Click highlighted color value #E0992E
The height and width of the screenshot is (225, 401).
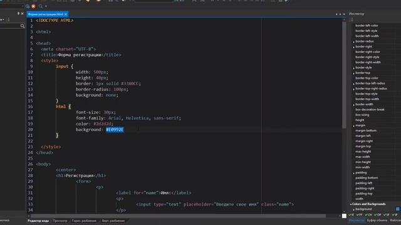tap(115, 129)
